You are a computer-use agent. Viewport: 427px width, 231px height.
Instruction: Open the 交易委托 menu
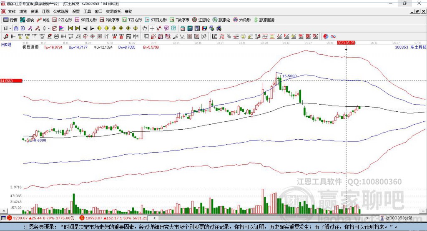pyautogui.click(x=113, y=11)
